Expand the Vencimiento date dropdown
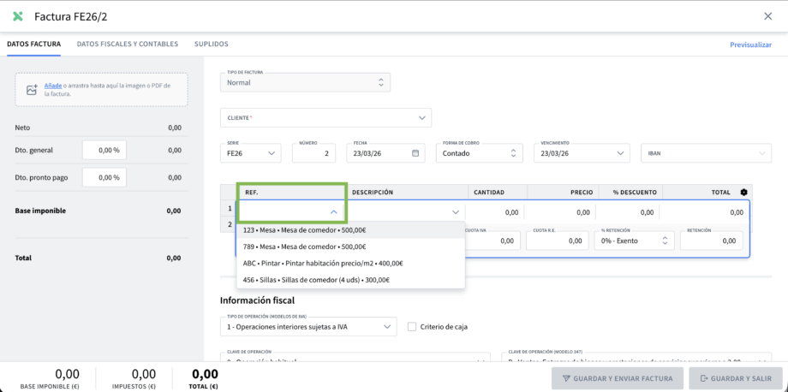 (x=621, y=153)
